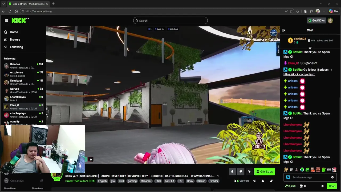Click in the Search field
Image resolution: width=341 pixels, height=192 pixels.
170,21
